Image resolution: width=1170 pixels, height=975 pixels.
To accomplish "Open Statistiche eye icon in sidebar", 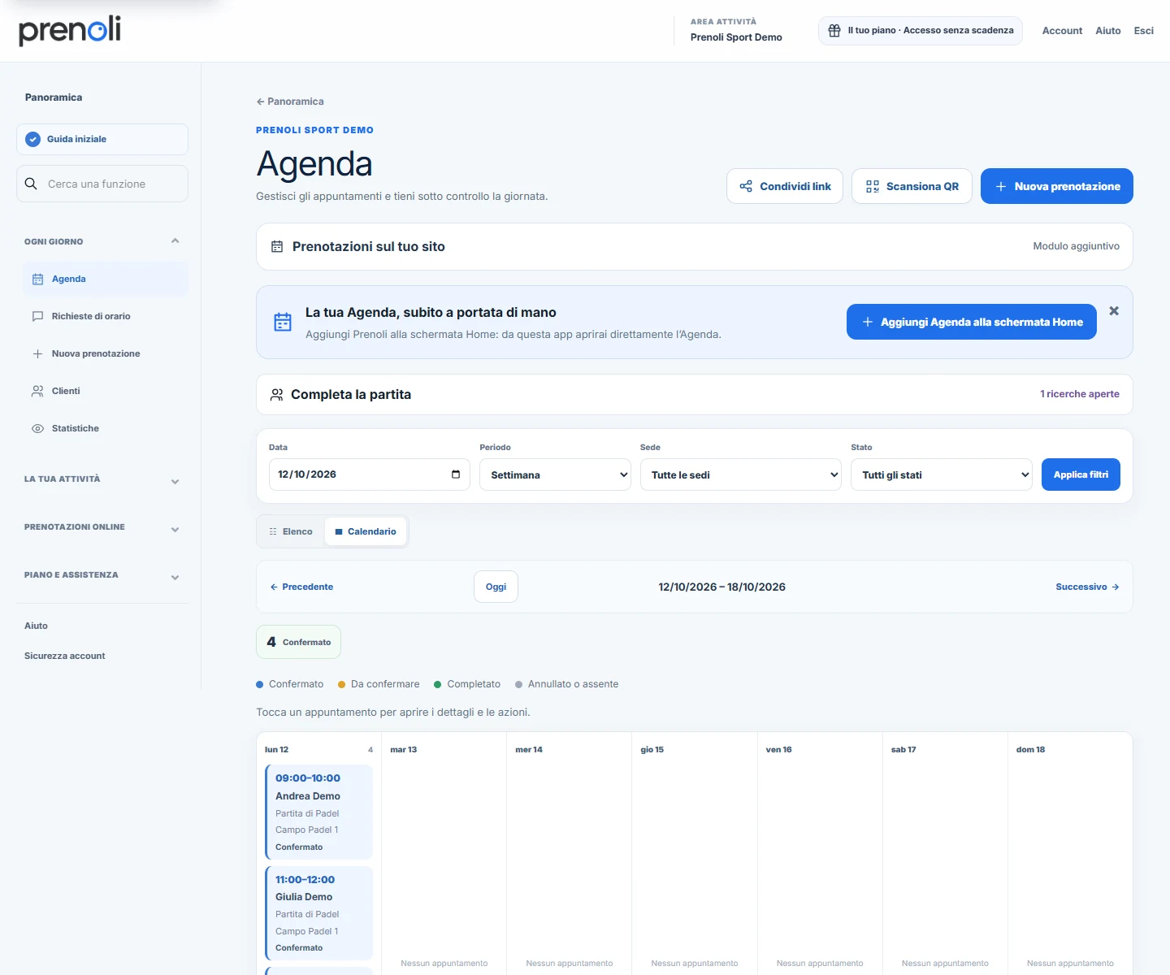I will click(x=37, y=429).
